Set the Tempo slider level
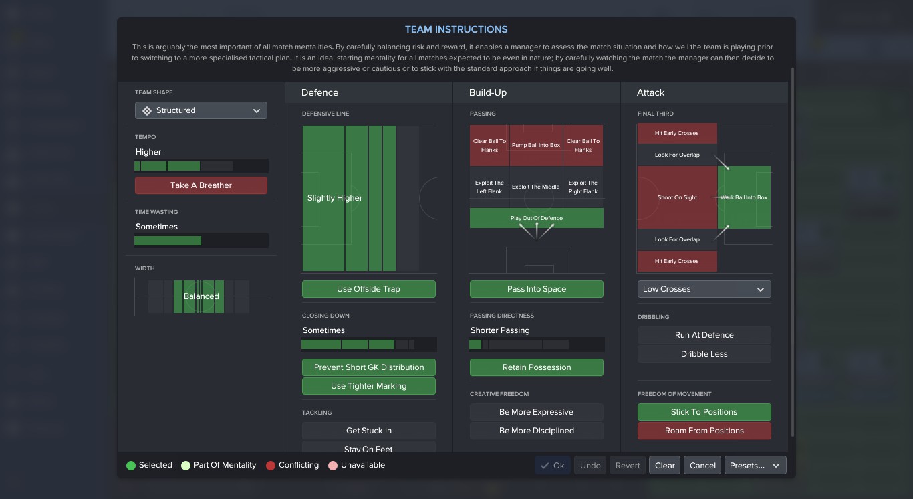This screenshot has height=499, width=913. [201, 166]
